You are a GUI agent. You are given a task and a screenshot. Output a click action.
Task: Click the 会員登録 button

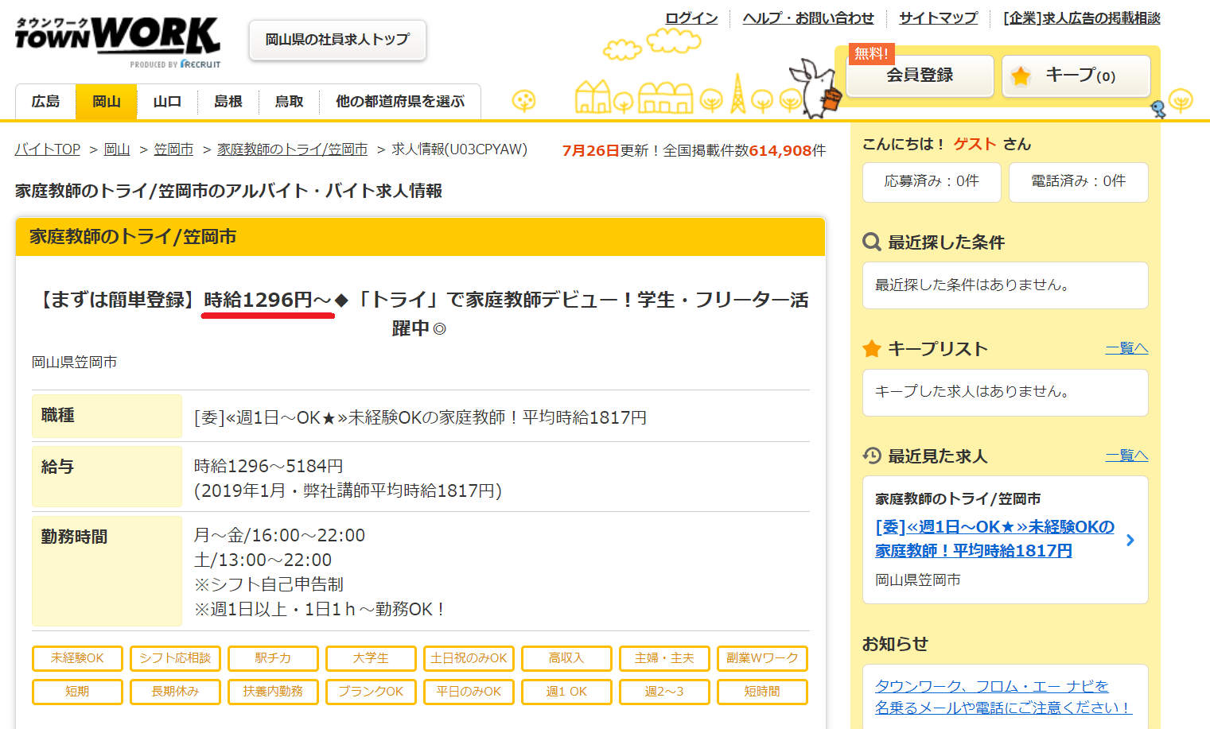pos(920,76)
